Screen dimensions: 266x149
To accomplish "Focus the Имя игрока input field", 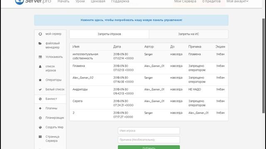I will (149, 131).
